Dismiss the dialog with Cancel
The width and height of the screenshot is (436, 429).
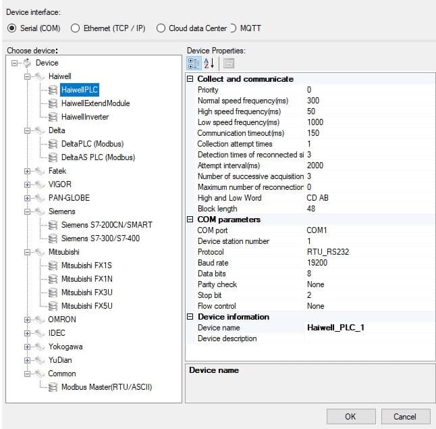(405, 416)
